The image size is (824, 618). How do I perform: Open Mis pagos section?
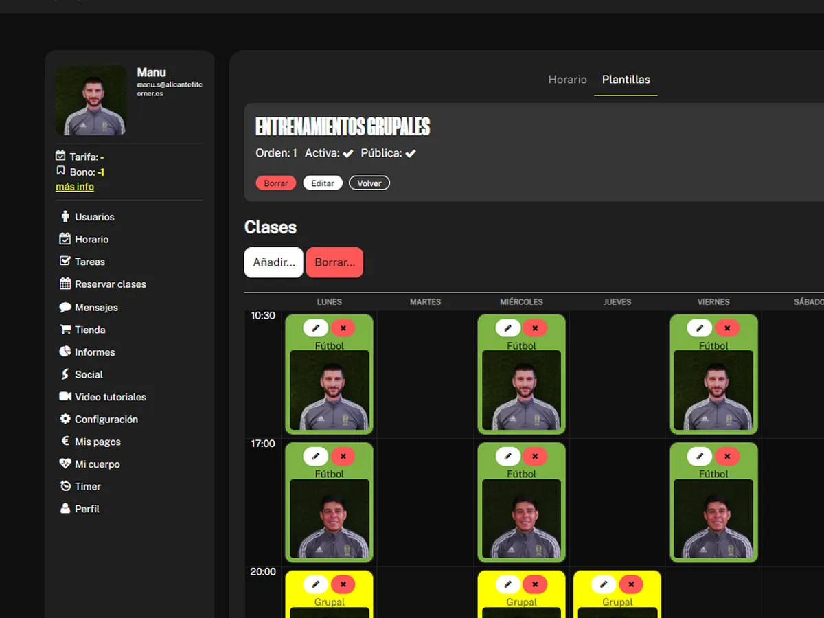pyautogui.click(x=90, y=442)
